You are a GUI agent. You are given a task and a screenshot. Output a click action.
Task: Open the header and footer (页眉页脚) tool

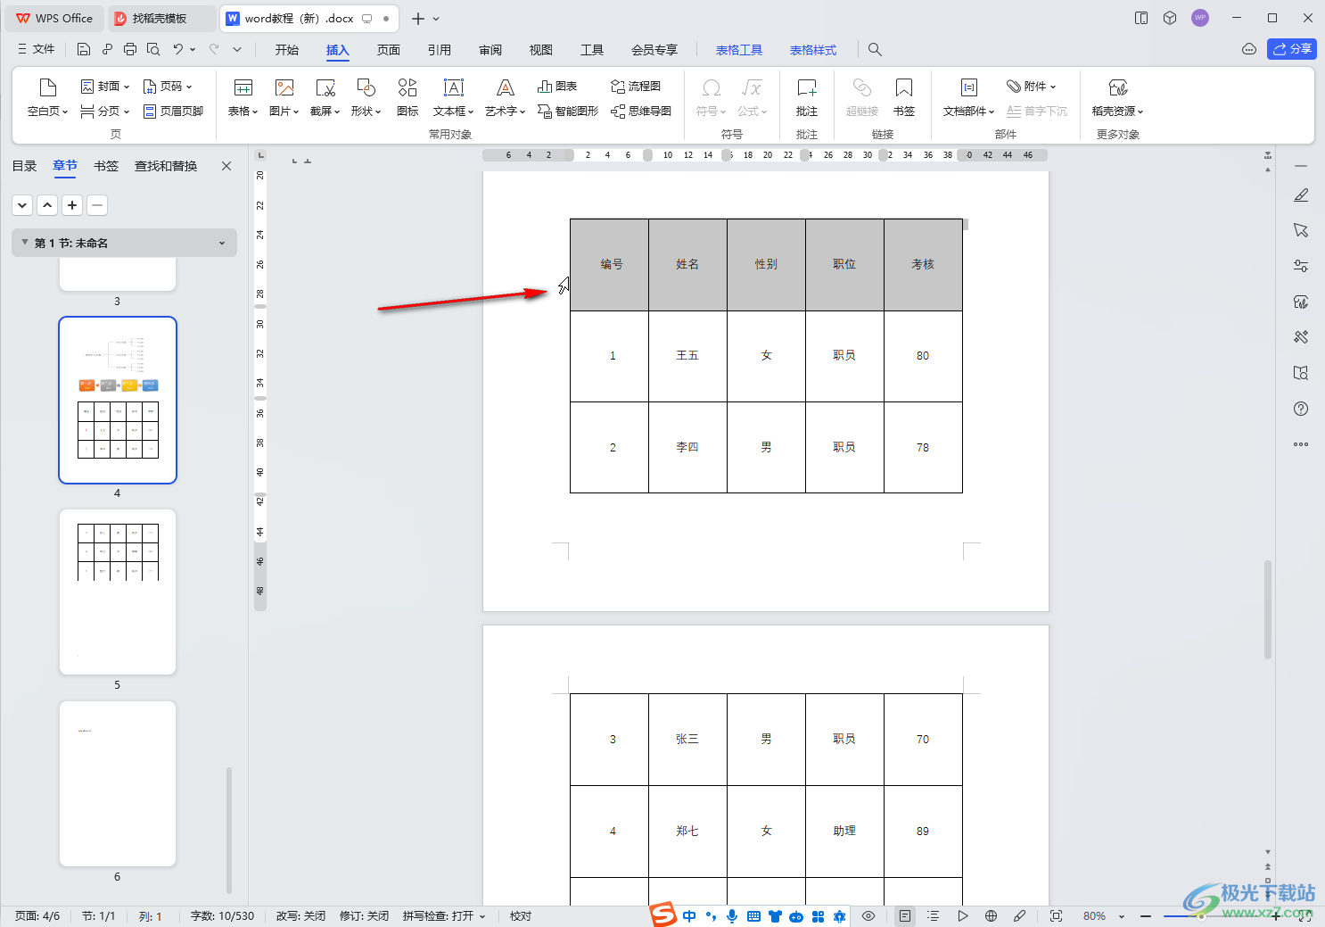[174, 112]
